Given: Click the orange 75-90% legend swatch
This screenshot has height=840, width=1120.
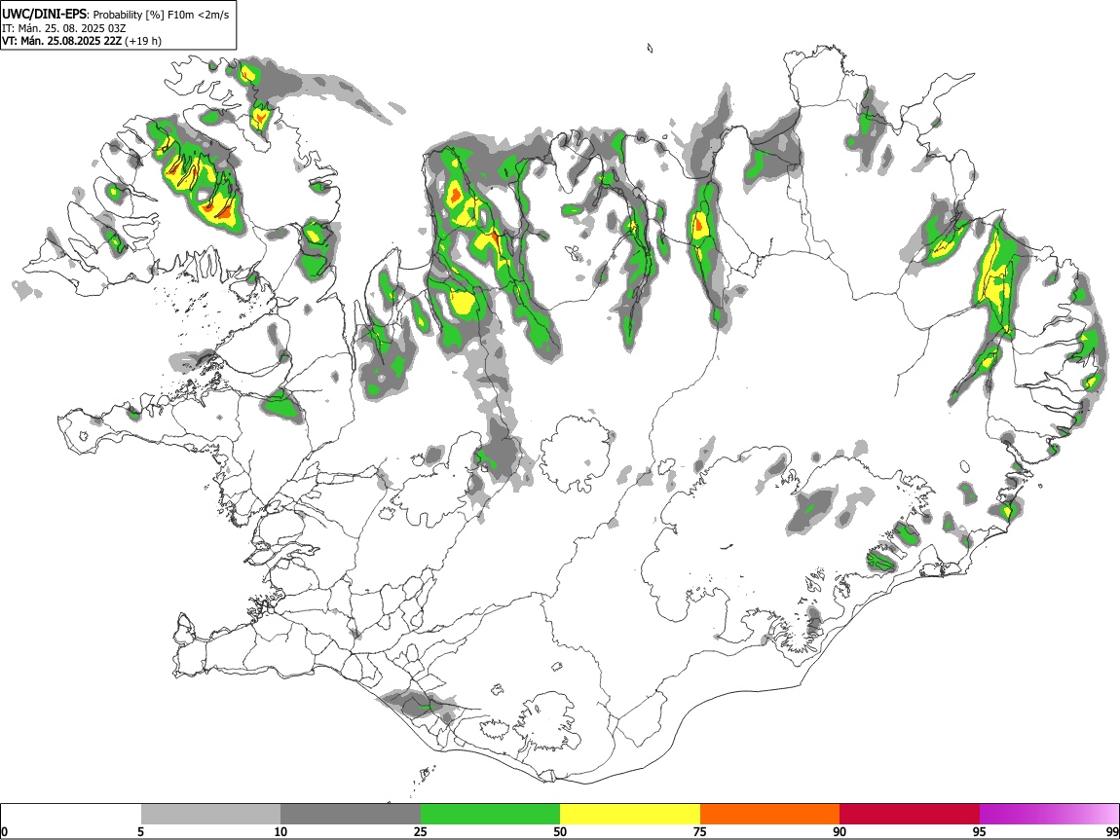Looking at the screenshot, I should point(769,815).
